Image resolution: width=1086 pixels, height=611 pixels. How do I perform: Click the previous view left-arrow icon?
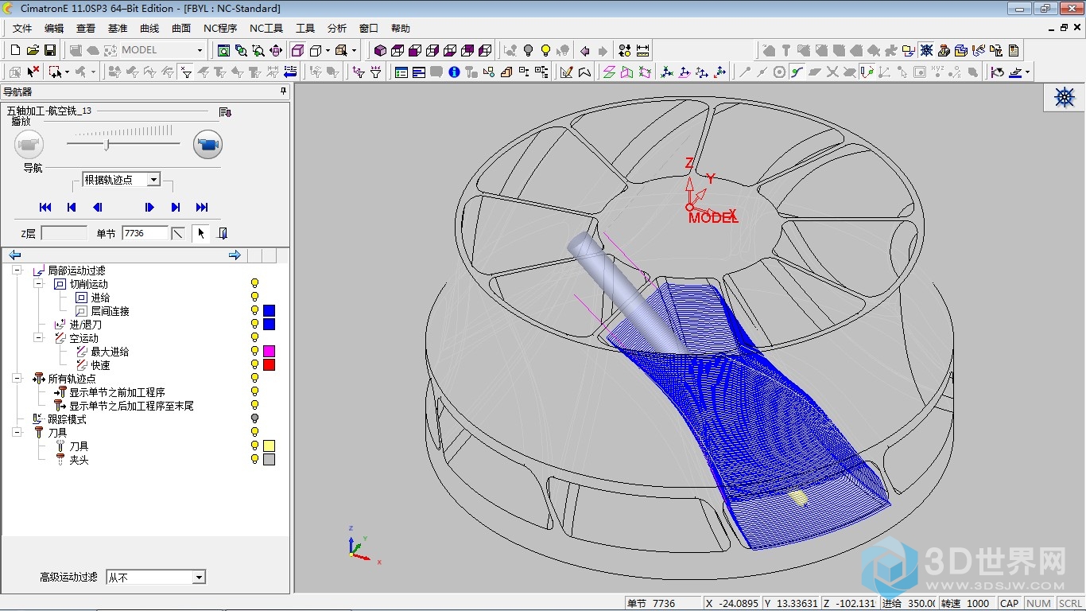[585, 50]
